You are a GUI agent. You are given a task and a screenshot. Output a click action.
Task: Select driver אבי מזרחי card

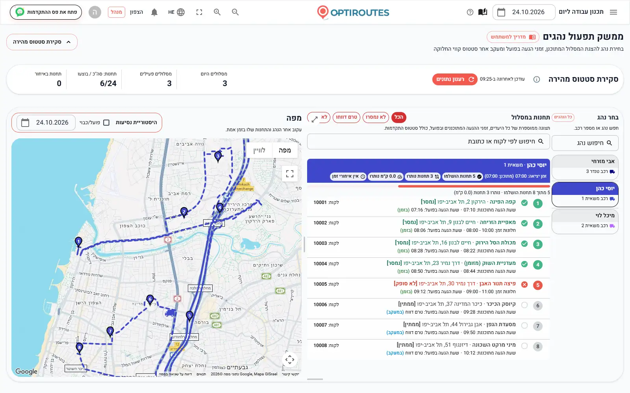pyautogui.click(x=585, y=167)
